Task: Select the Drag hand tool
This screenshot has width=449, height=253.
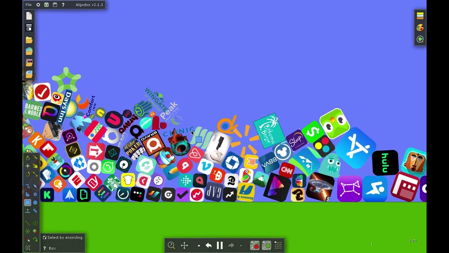Action: pyautogui.click(x=35, y=166)
